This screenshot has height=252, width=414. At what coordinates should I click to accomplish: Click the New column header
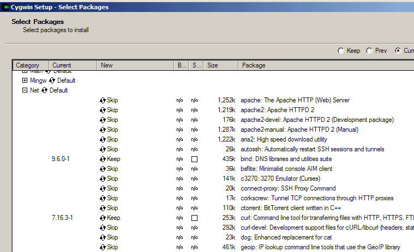tap(135, 65)
